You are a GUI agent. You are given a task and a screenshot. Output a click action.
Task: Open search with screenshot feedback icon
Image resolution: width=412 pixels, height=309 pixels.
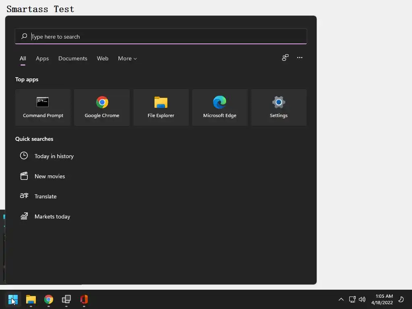pyautogui.click(x=285, y=58)
